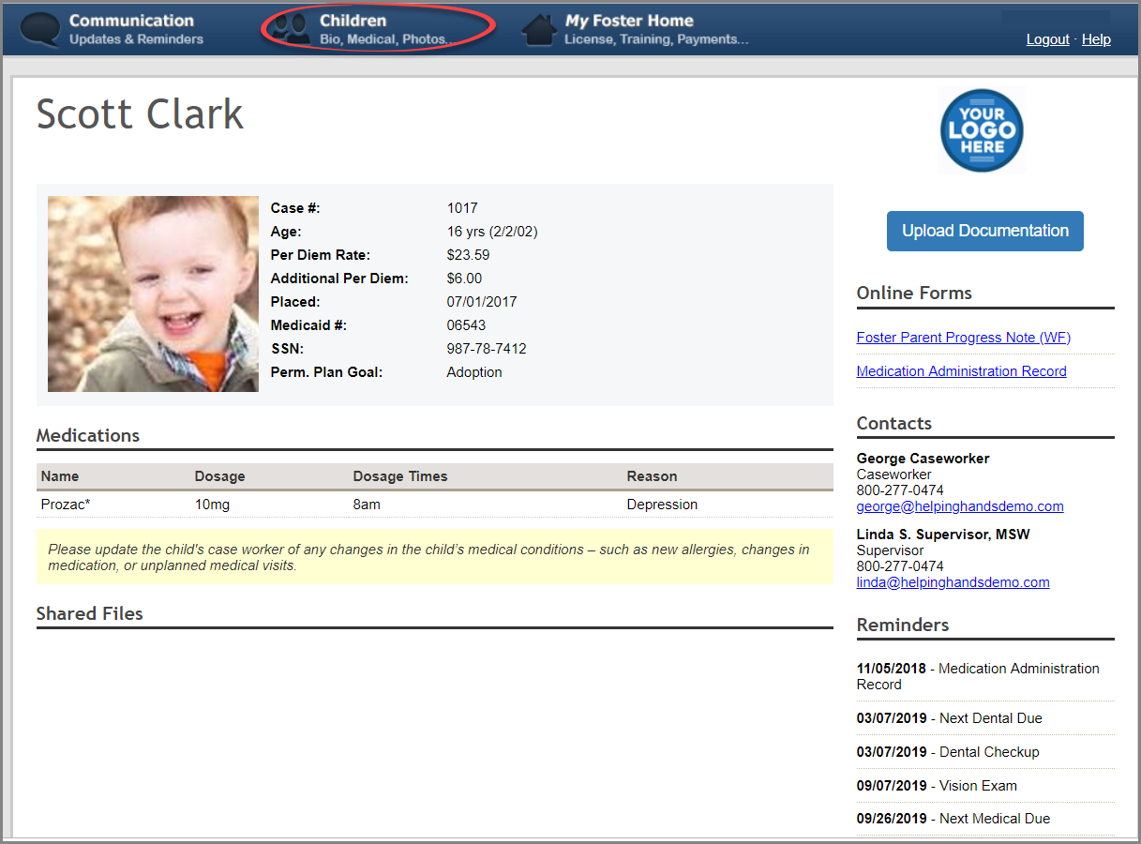Click the Vision Exam reminder entry

(938, 785)
